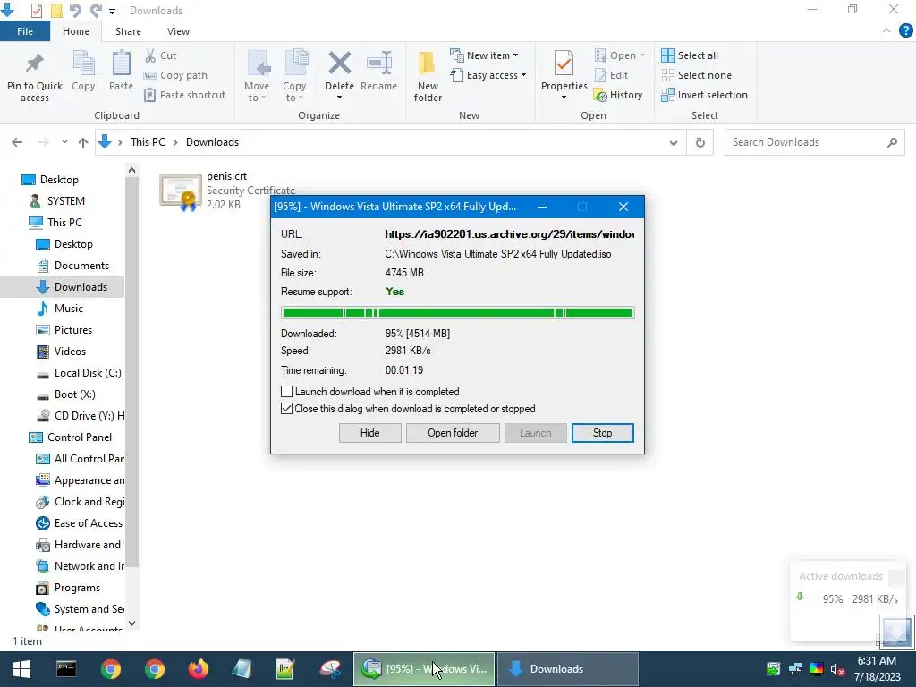Refresh the Downloads folder view

pyautogui.click(x=700, y=142)
